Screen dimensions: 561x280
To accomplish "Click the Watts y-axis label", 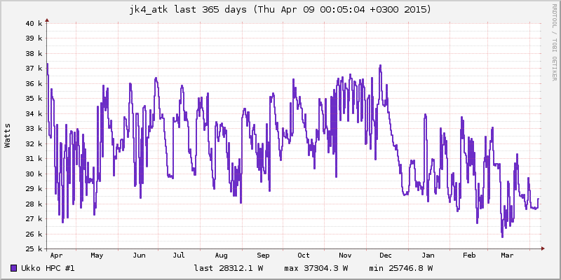I will 8,136.
